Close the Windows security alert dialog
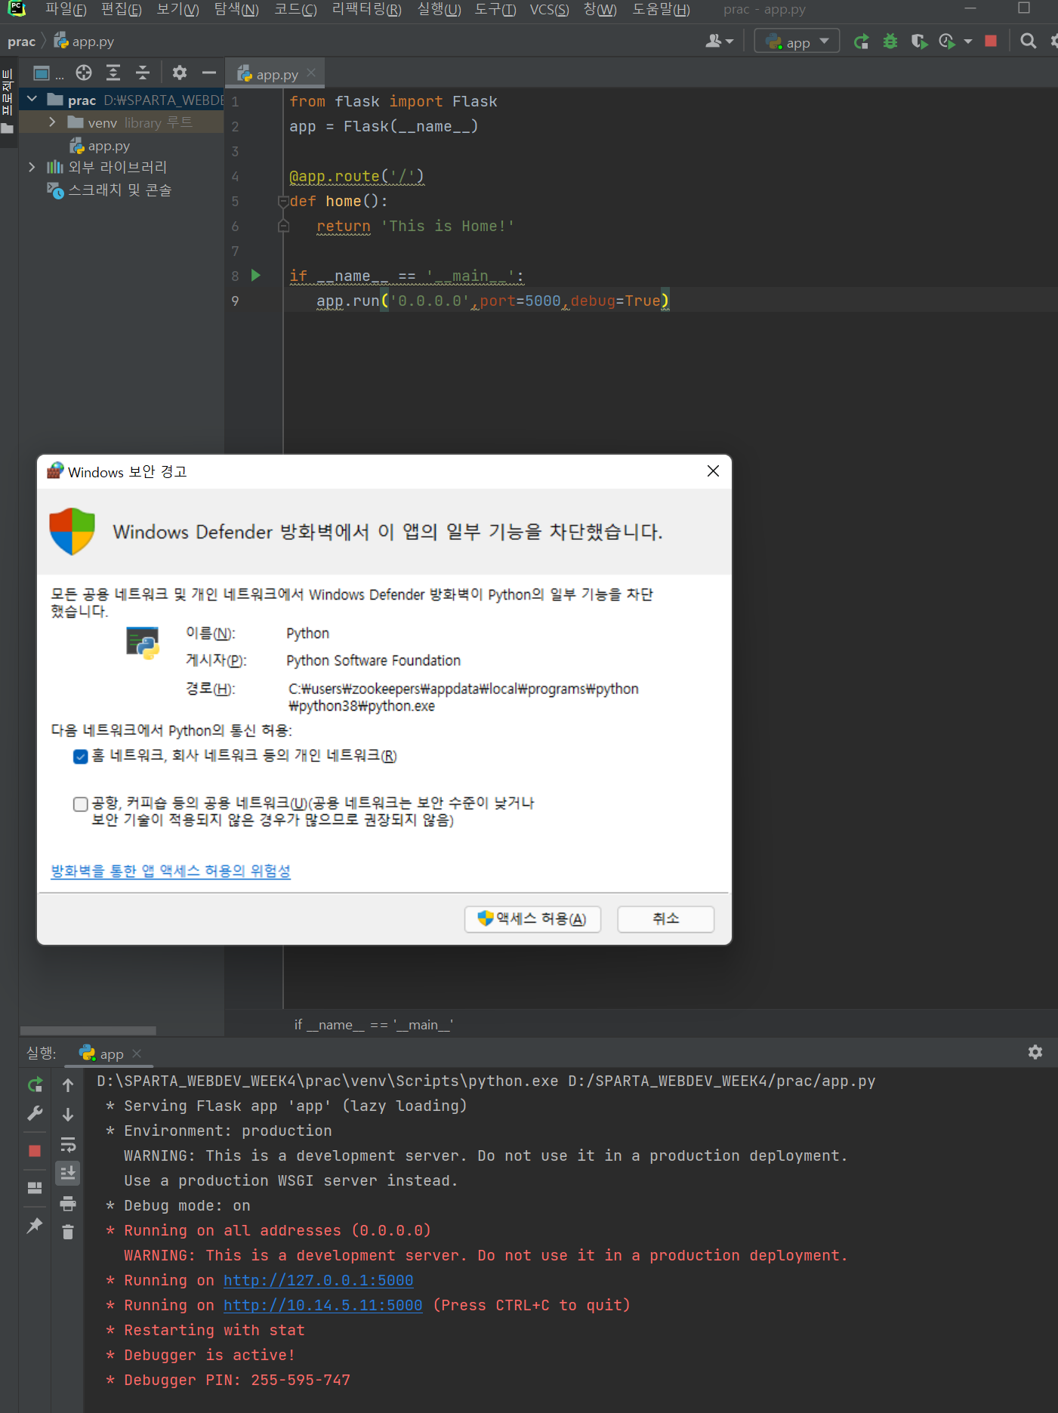The width and height of the screenshot is (1058, 1413). pos(713,471)
